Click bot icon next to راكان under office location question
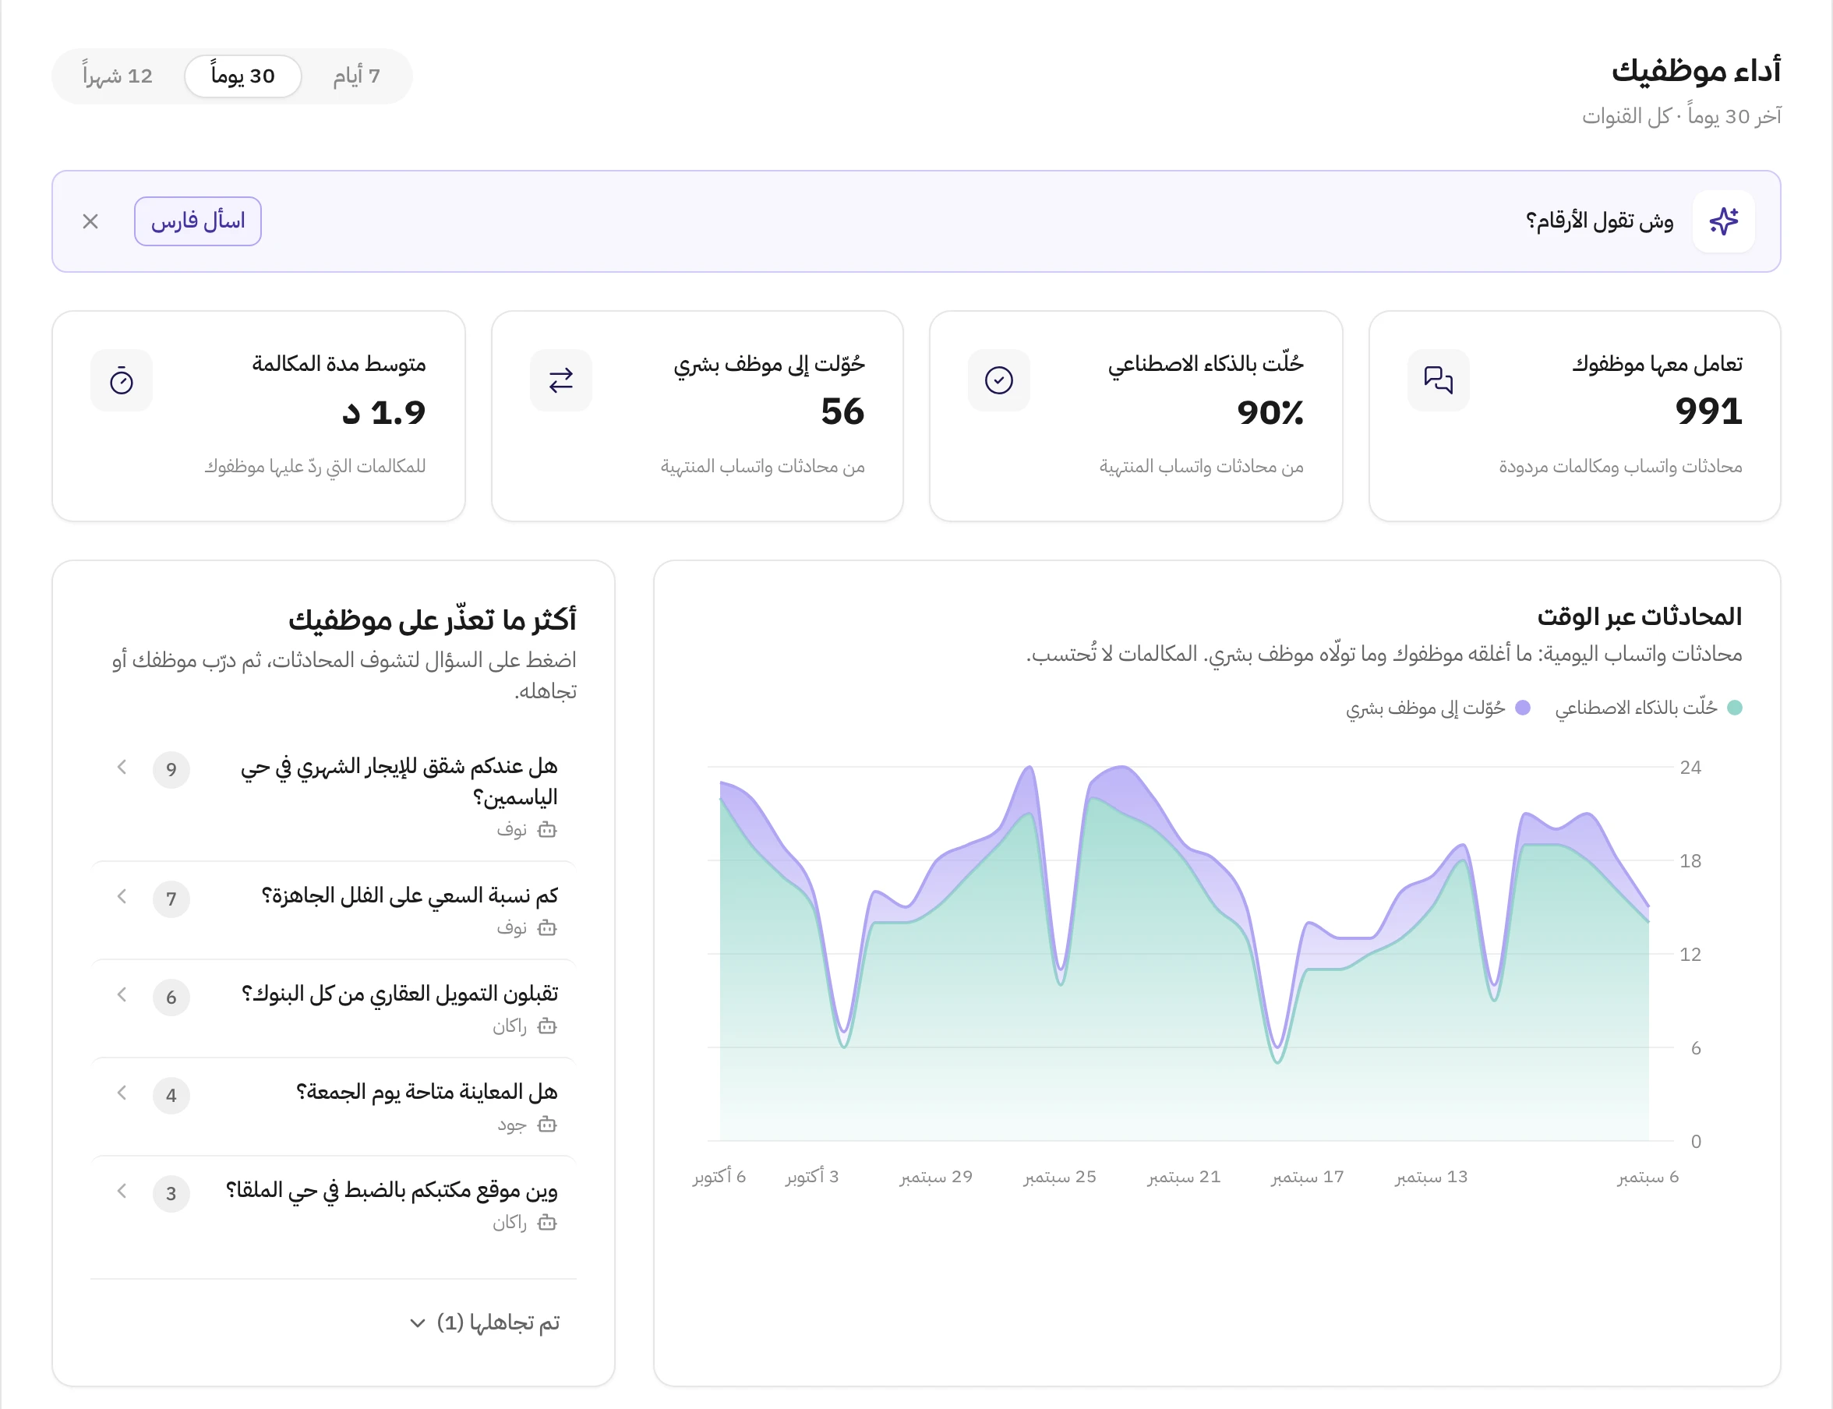The height and width of the screenshot is (1409, 1833). (547, 1222)
